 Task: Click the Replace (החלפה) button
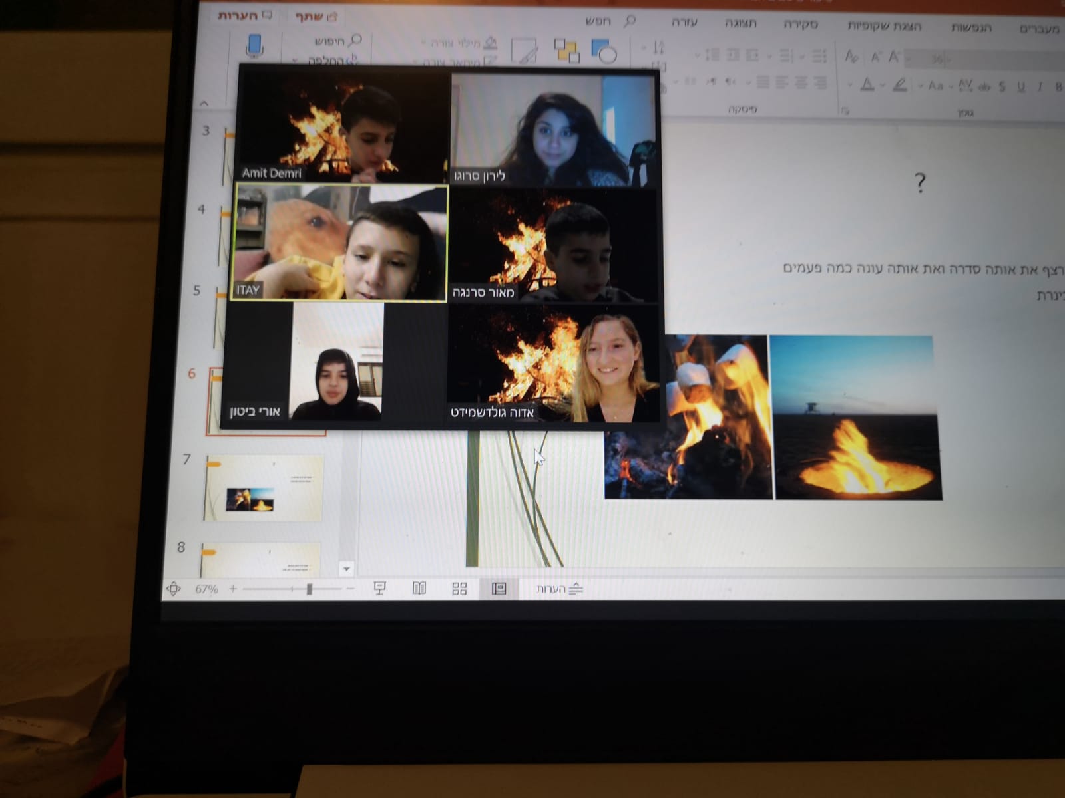point(333,61)
